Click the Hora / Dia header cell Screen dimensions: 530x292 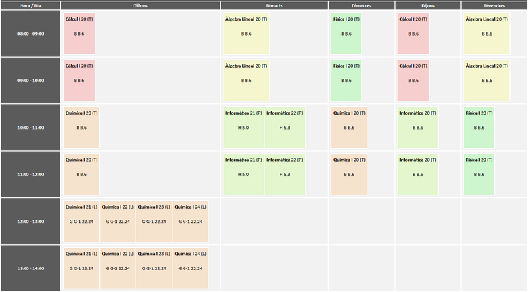pyautogui.click(x=30, y=5)
